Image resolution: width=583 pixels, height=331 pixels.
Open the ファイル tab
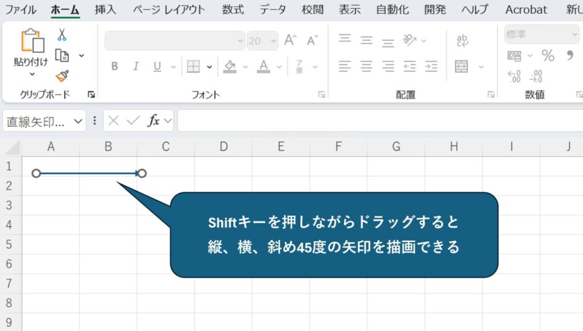pos(20,9)
